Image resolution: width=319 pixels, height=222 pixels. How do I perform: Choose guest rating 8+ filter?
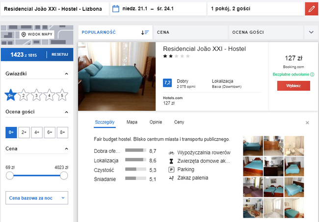pos(62,132)
